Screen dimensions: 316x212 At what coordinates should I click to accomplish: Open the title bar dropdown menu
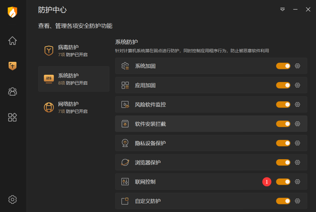coord(283,9)
